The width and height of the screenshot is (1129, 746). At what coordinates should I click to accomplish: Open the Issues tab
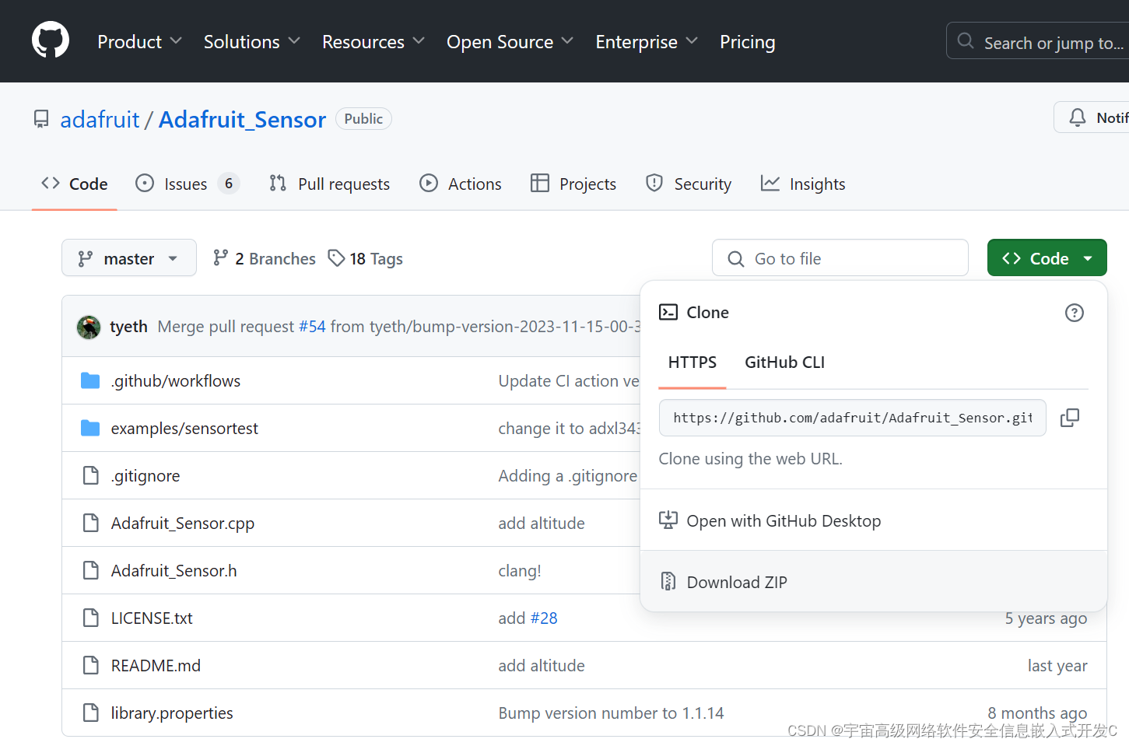point(188,184)
